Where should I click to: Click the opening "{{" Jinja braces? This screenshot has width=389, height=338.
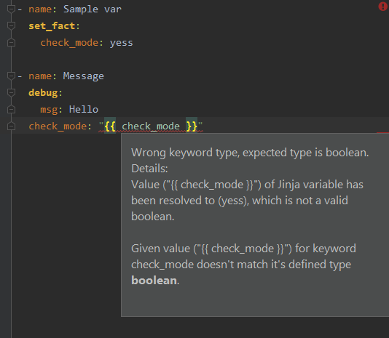pos(110,126)
